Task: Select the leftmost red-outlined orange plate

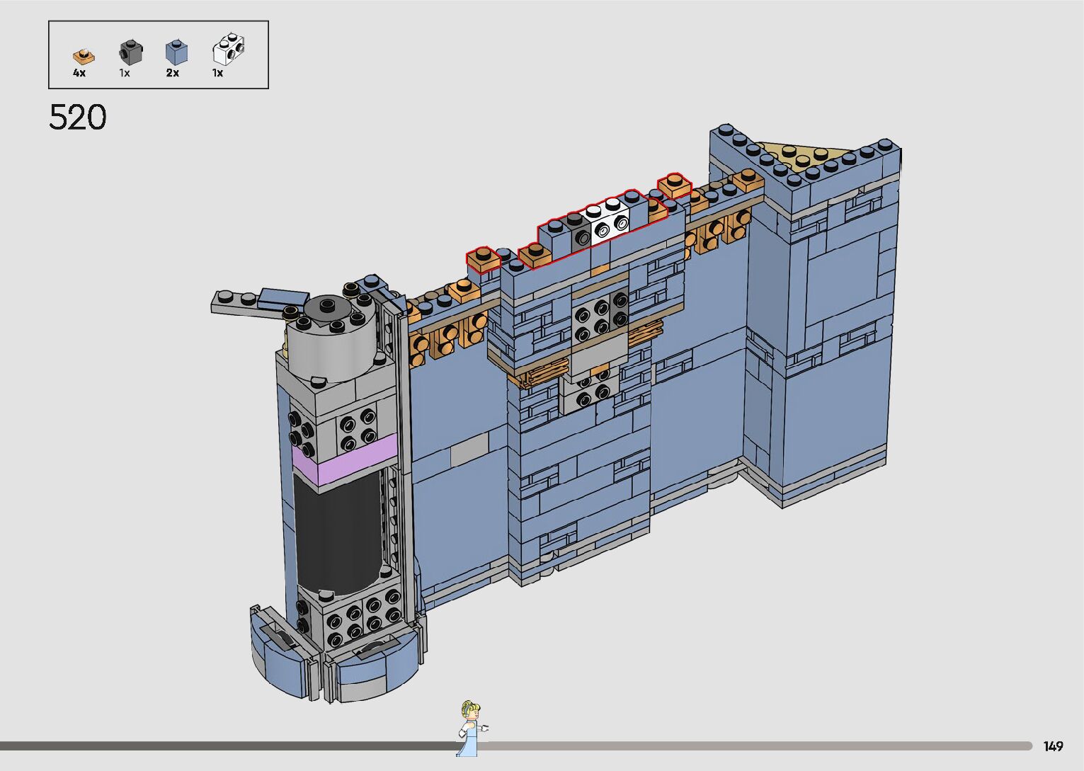Action: (x=483, y=259)
